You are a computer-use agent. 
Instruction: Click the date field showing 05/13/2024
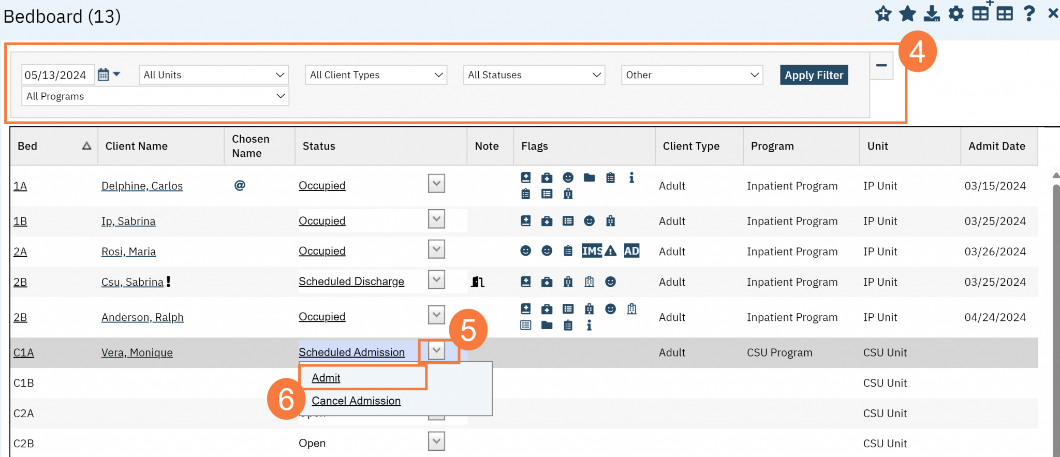pyautogui.click(x=57, y=75)
